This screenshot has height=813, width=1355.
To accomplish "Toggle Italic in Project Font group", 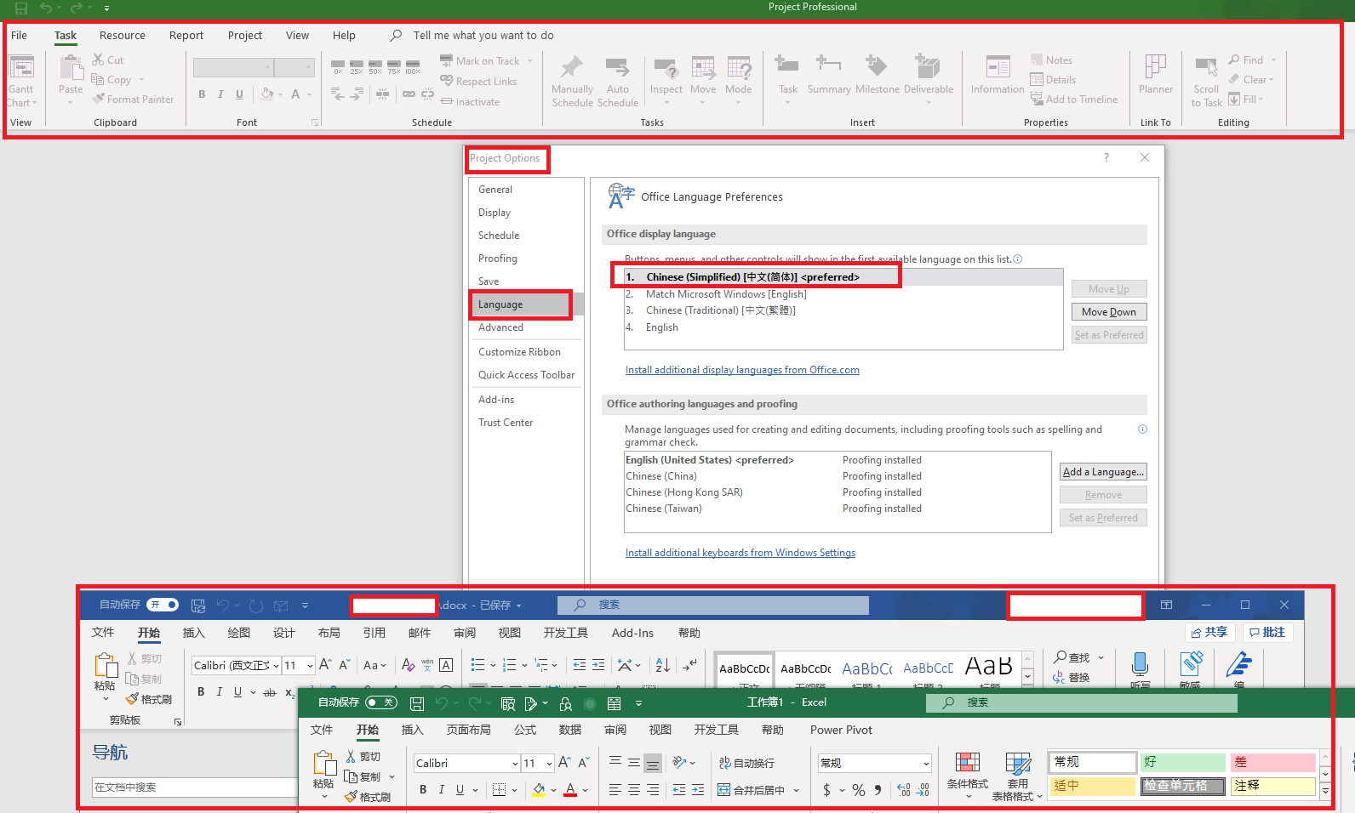I will [220, 94].
